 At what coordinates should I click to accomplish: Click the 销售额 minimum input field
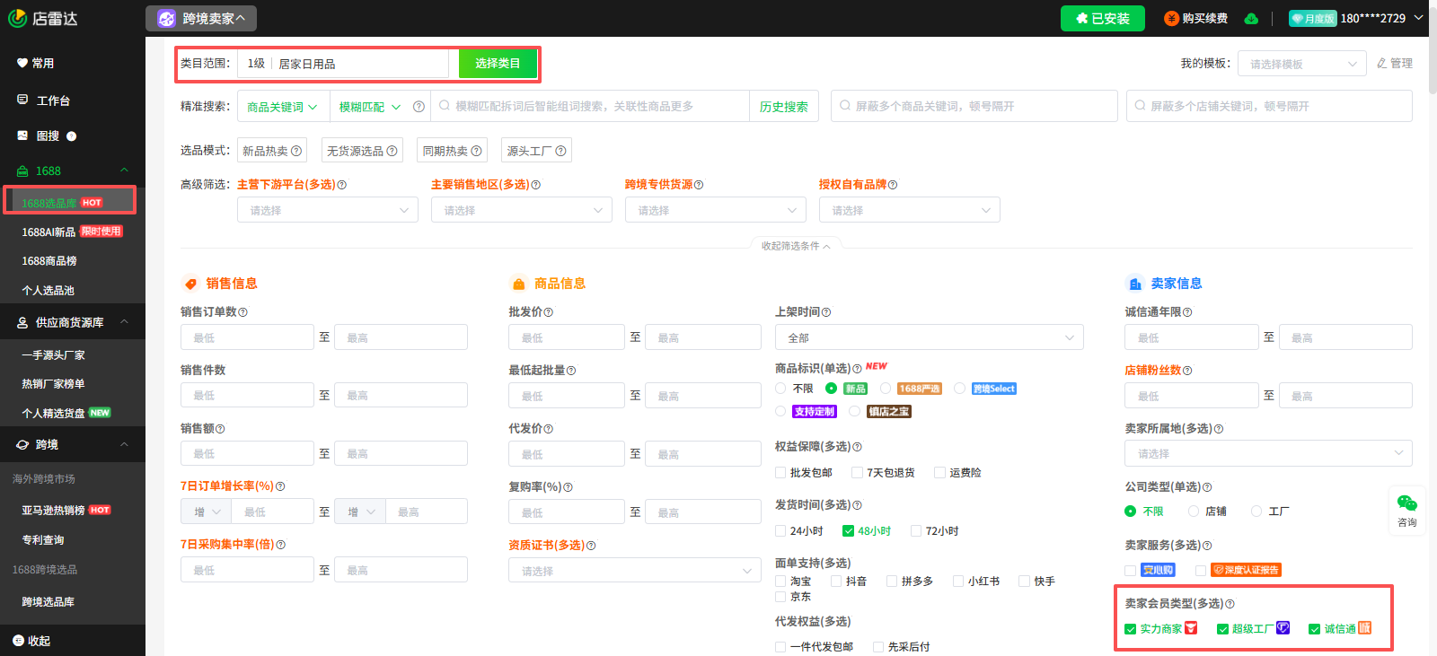point(247,454)
